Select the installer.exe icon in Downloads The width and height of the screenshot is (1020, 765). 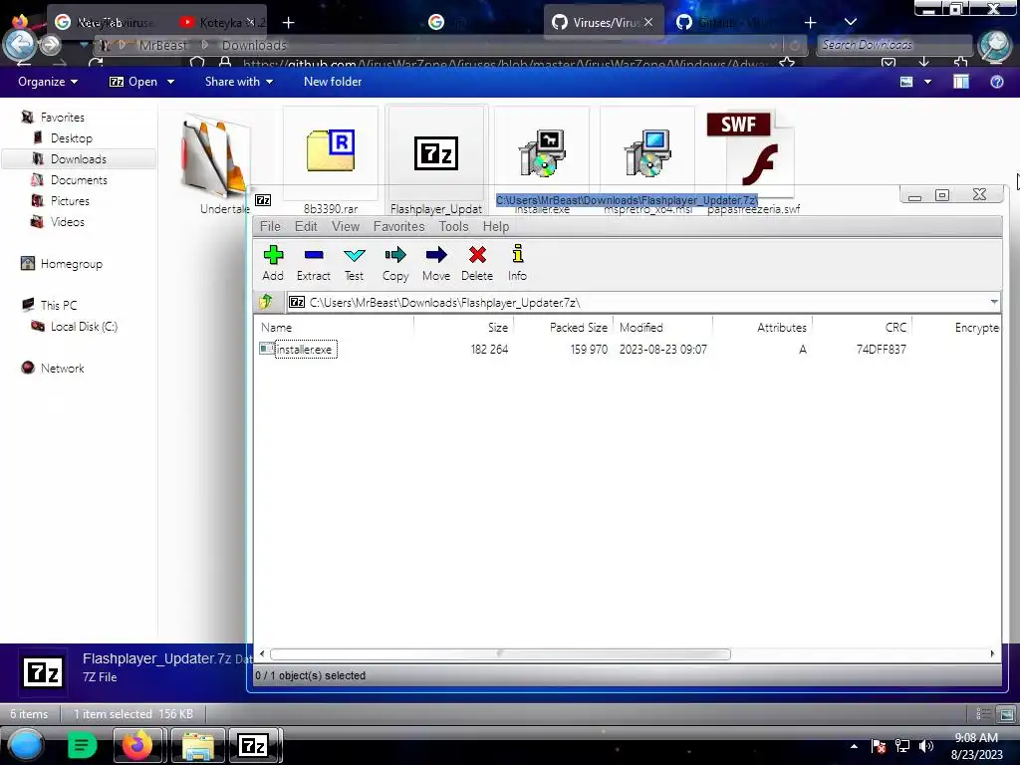click(x=542, y=154)
